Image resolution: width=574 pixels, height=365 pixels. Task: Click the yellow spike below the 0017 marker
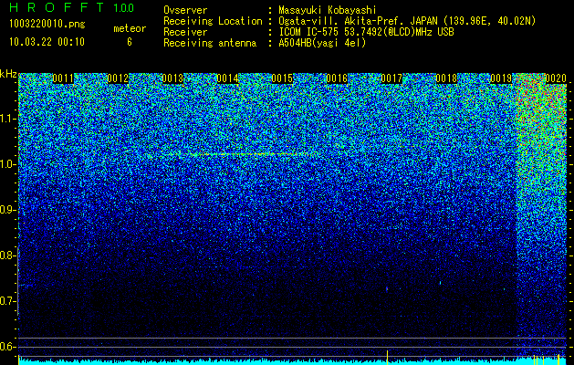click(387, 357)
